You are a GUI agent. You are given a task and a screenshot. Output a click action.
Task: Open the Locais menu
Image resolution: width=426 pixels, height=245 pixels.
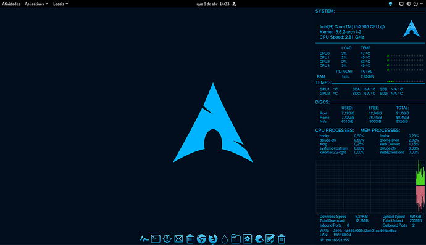click(61, 4)
